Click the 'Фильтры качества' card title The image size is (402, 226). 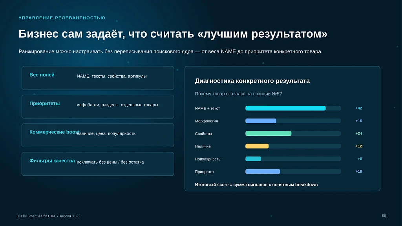click(x=52, y=160)
